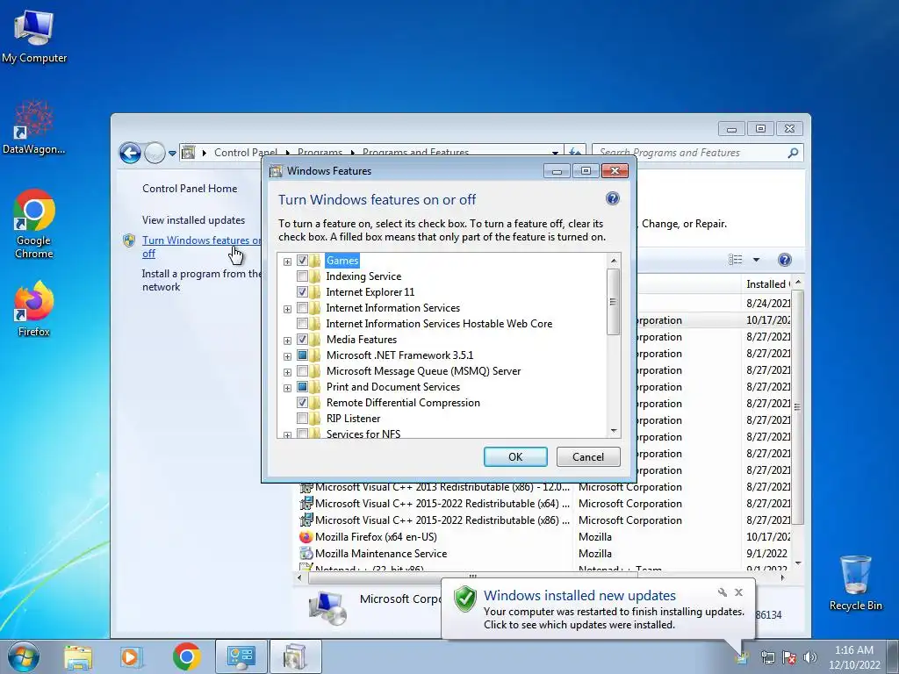Launch Google Chrome desktop shortcut
899x674 pixels.
tap(34, 224)
